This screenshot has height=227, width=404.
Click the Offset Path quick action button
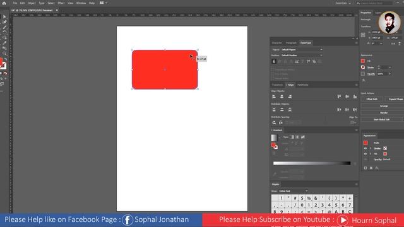point(372,99)
